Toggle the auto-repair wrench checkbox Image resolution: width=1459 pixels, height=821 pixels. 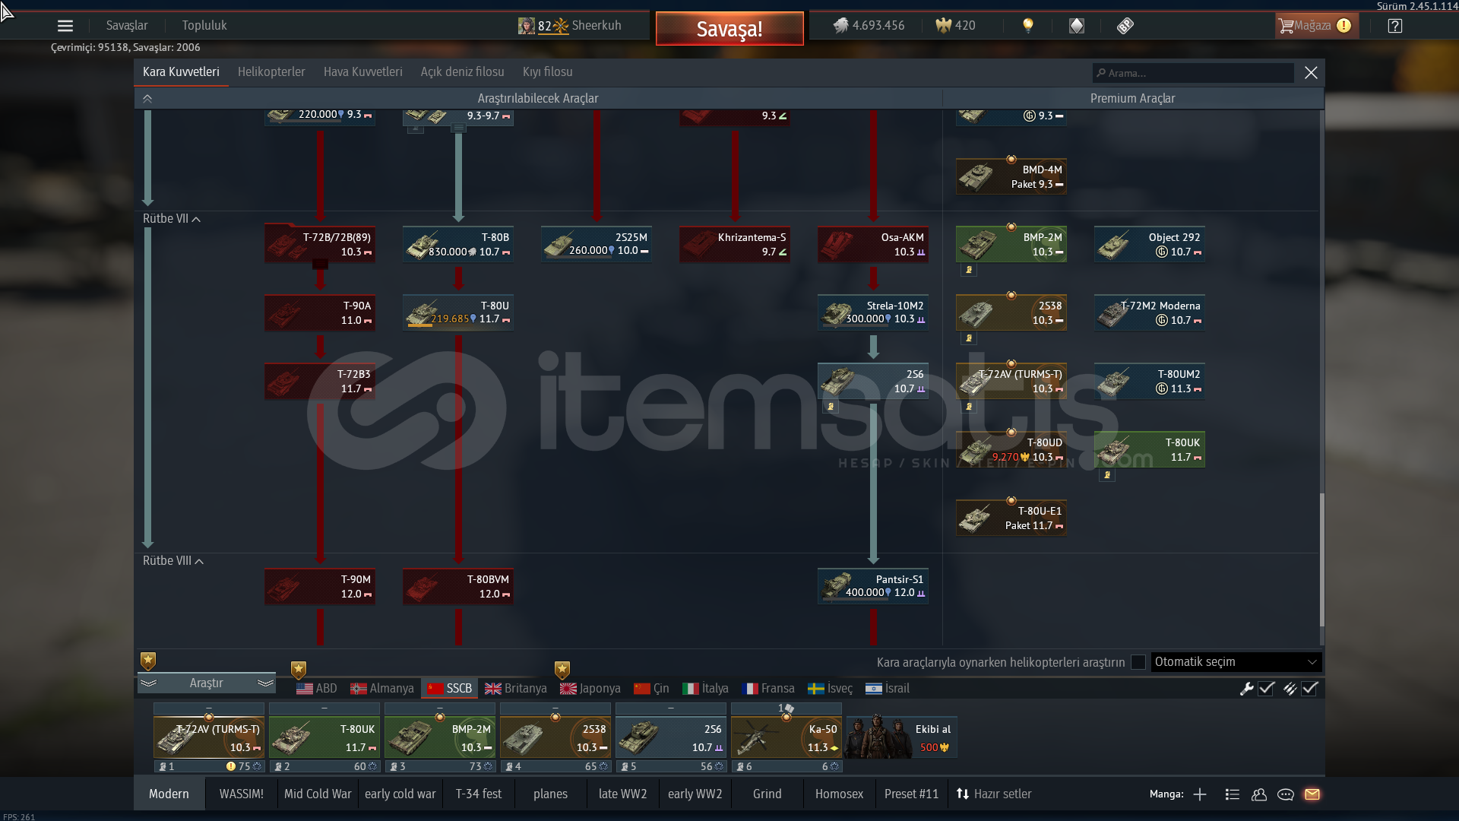click(x=1266, y=689)
